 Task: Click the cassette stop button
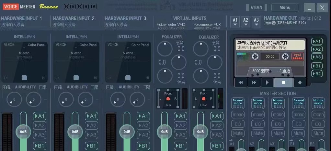point(283,83)
